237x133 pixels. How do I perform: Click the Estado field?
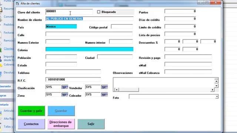[x=61, y=64]
